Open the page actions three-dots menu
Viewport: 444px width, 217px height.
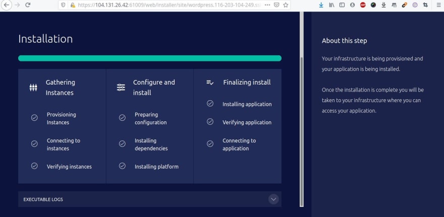coord(267,5)
